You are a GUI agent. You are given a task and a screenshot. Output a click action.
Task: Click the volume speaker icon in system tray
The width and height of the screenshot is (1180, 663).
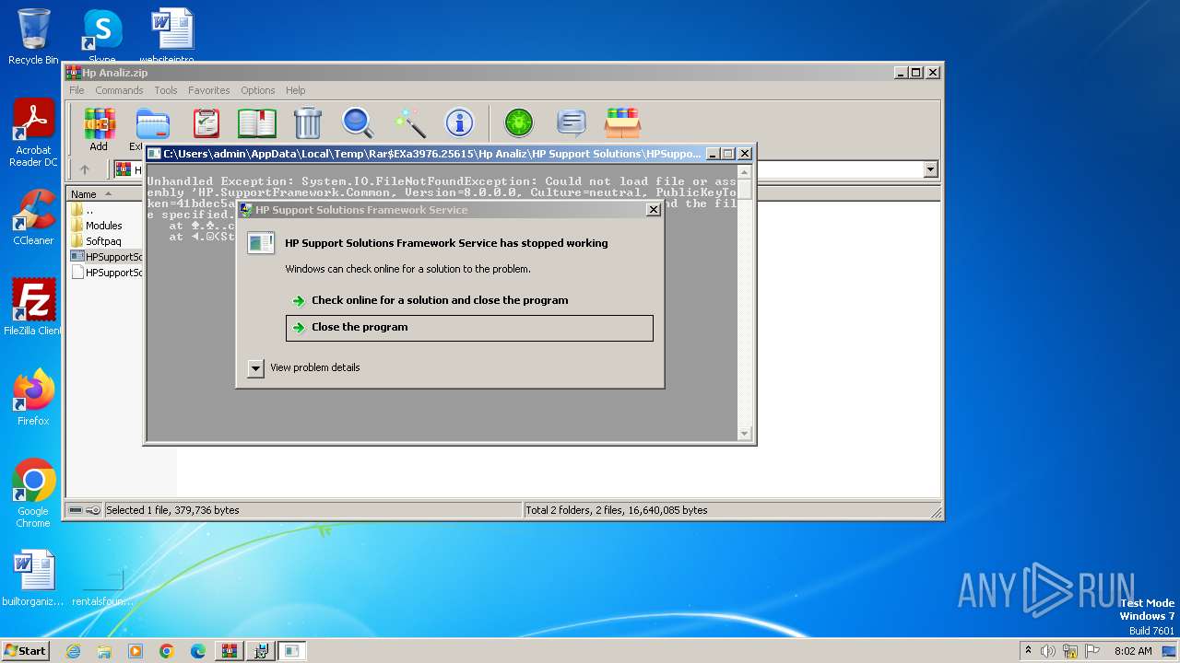pyautogui.click(x=1048, y=651)
